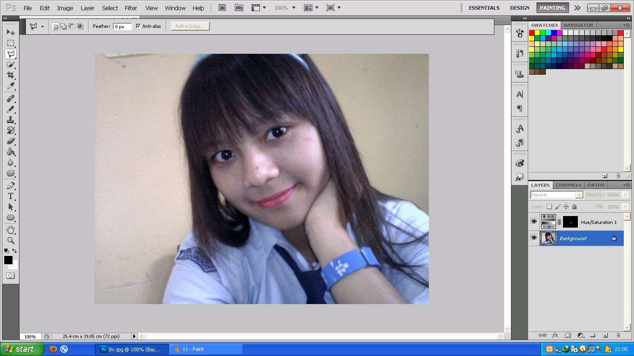Screen dimensions: 634x356
Task: Click the Painting workspace button
Action: pos(552,8)
